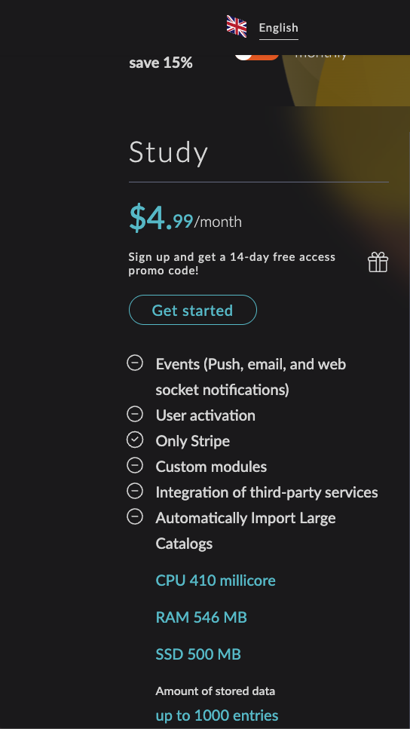
Task: Click the $4.99/month price text
Action: pos(185,219)
